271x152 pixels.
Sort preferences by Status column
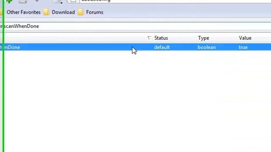click(x=161, y=38)
